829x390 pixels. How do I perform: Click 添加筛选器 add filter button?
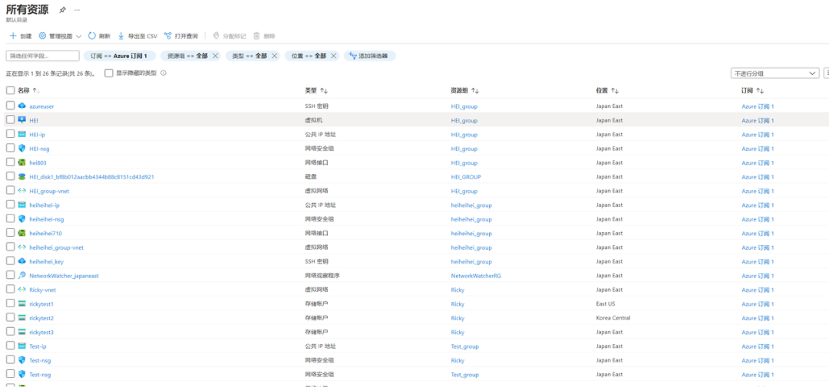click(369, 55)
